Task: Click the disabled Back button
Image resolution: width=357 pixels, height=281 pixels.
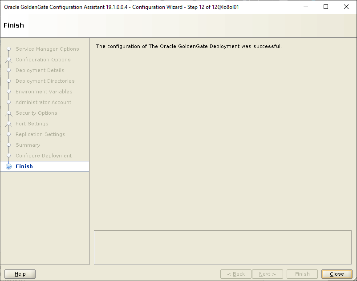Action: [235, 274]
